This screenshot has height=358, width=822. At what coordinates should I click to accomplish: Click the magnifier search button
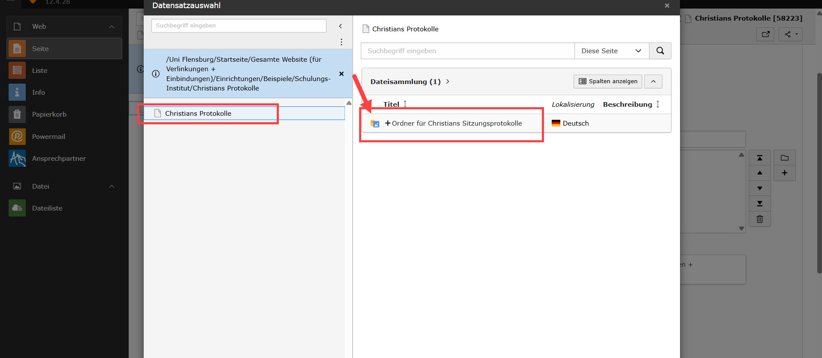(660, 51)
